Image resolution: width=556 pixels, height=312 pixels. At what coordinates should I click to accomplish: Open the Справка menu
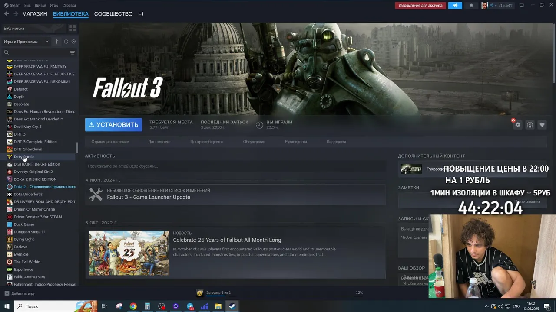(69, 5)
